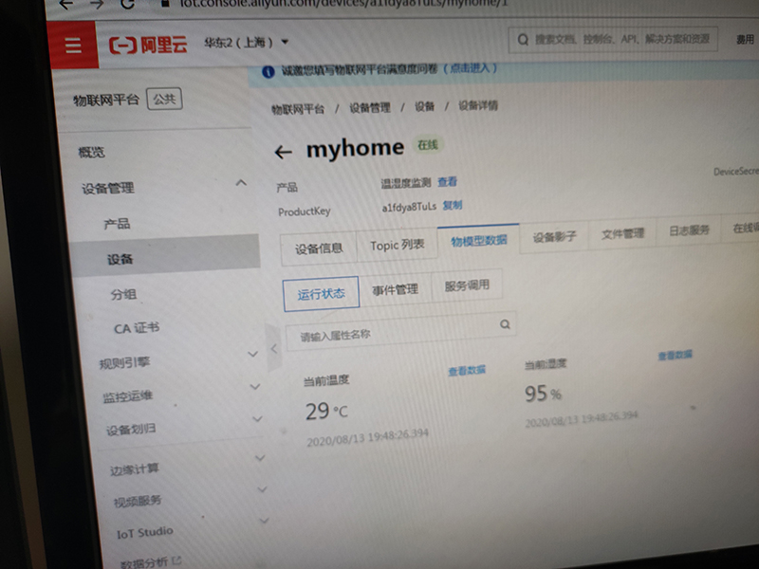View data for 当前湿度
759x569 pixels.
pos(675,355)
